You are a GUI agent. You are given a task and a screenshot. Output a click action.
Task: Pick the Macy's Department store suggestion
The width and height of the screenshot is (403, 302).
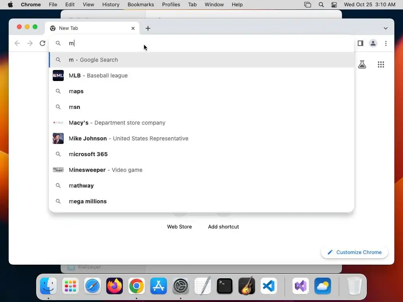pyautogui.click(x=201, y=123)
